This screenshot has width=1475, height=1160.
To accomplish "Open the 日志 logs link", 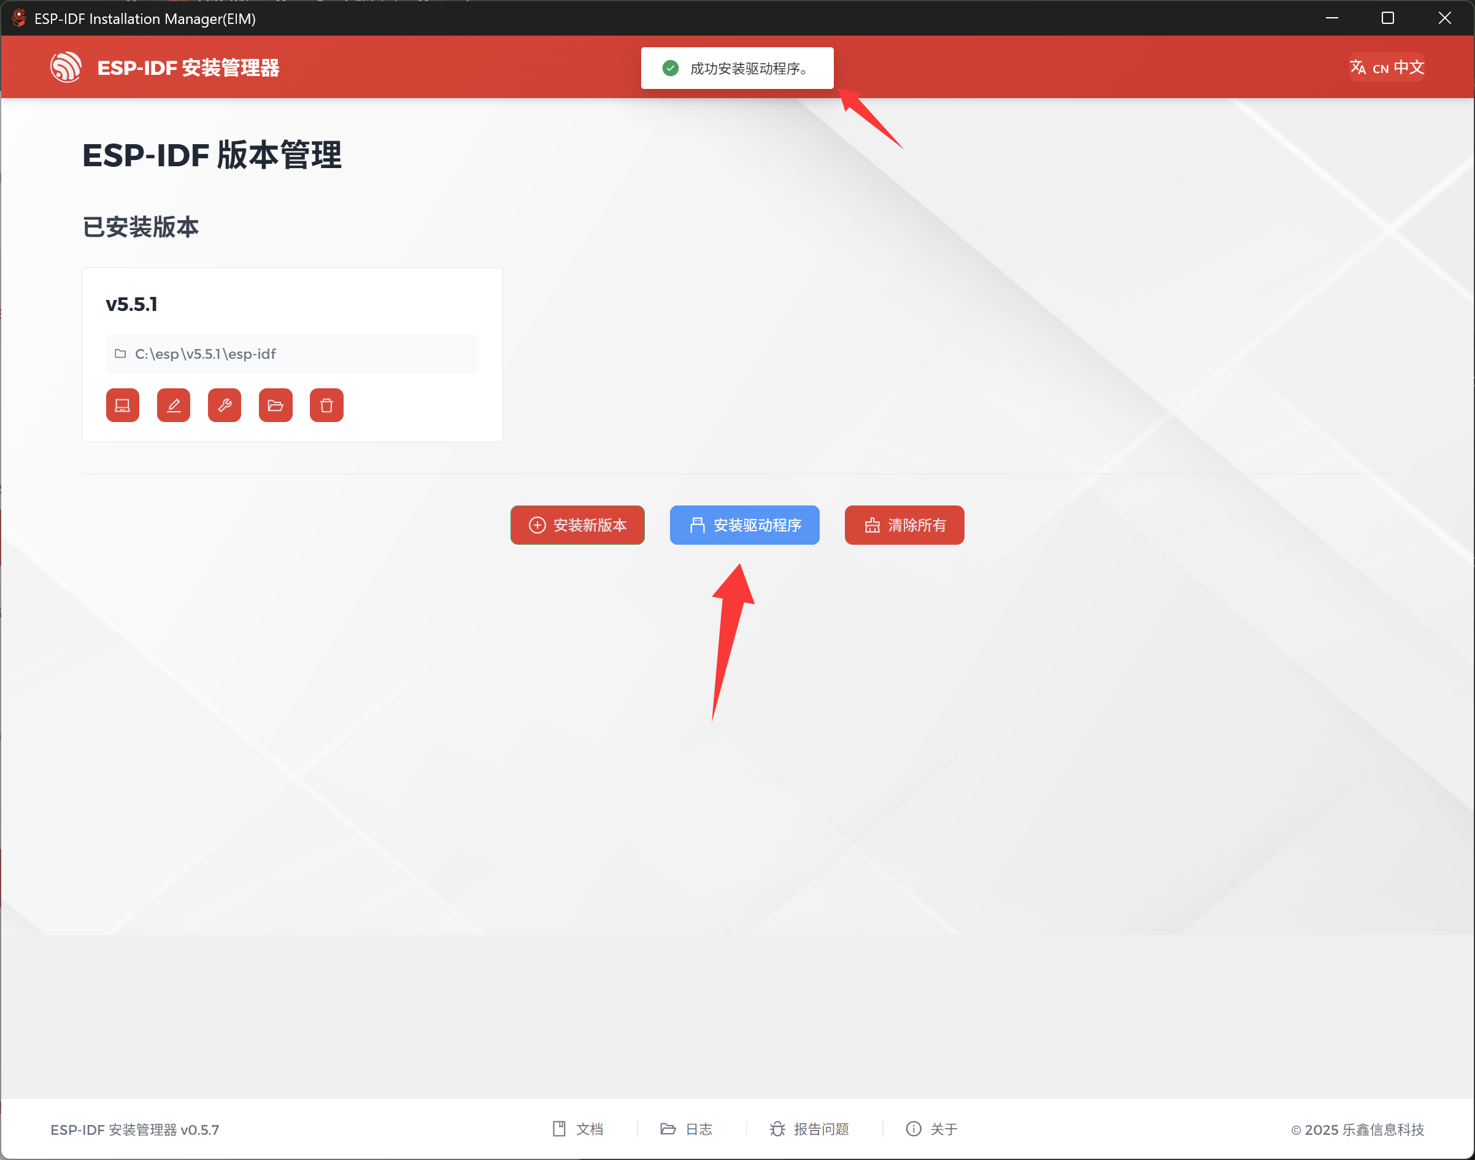I will pos(686,1129).
